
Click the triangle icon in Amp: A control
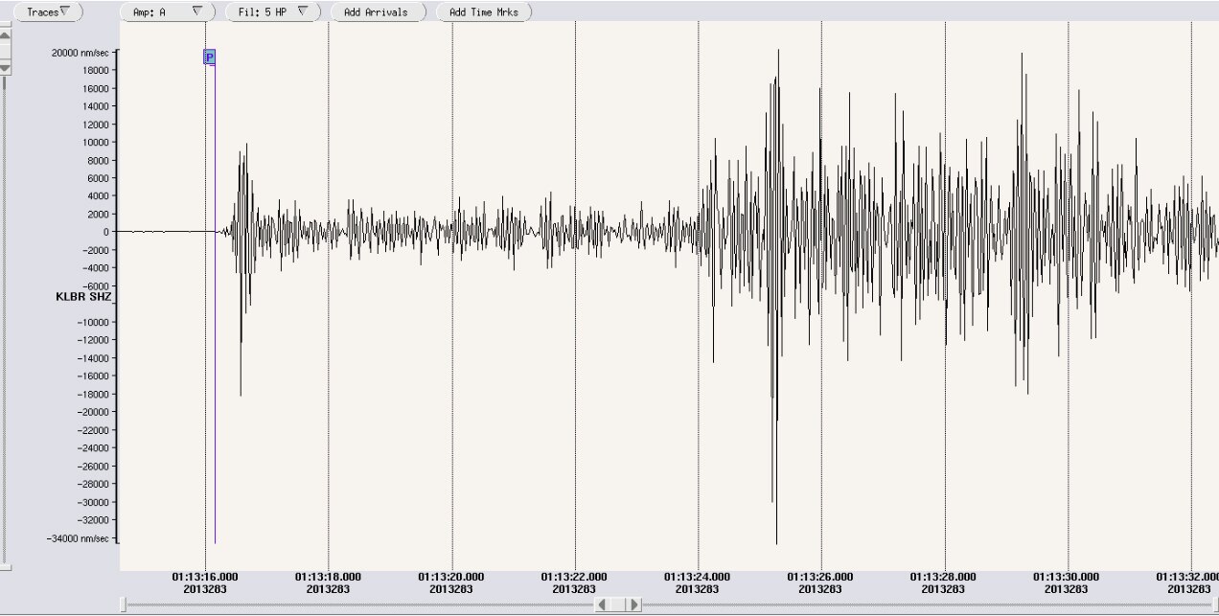tap(197, 11)
